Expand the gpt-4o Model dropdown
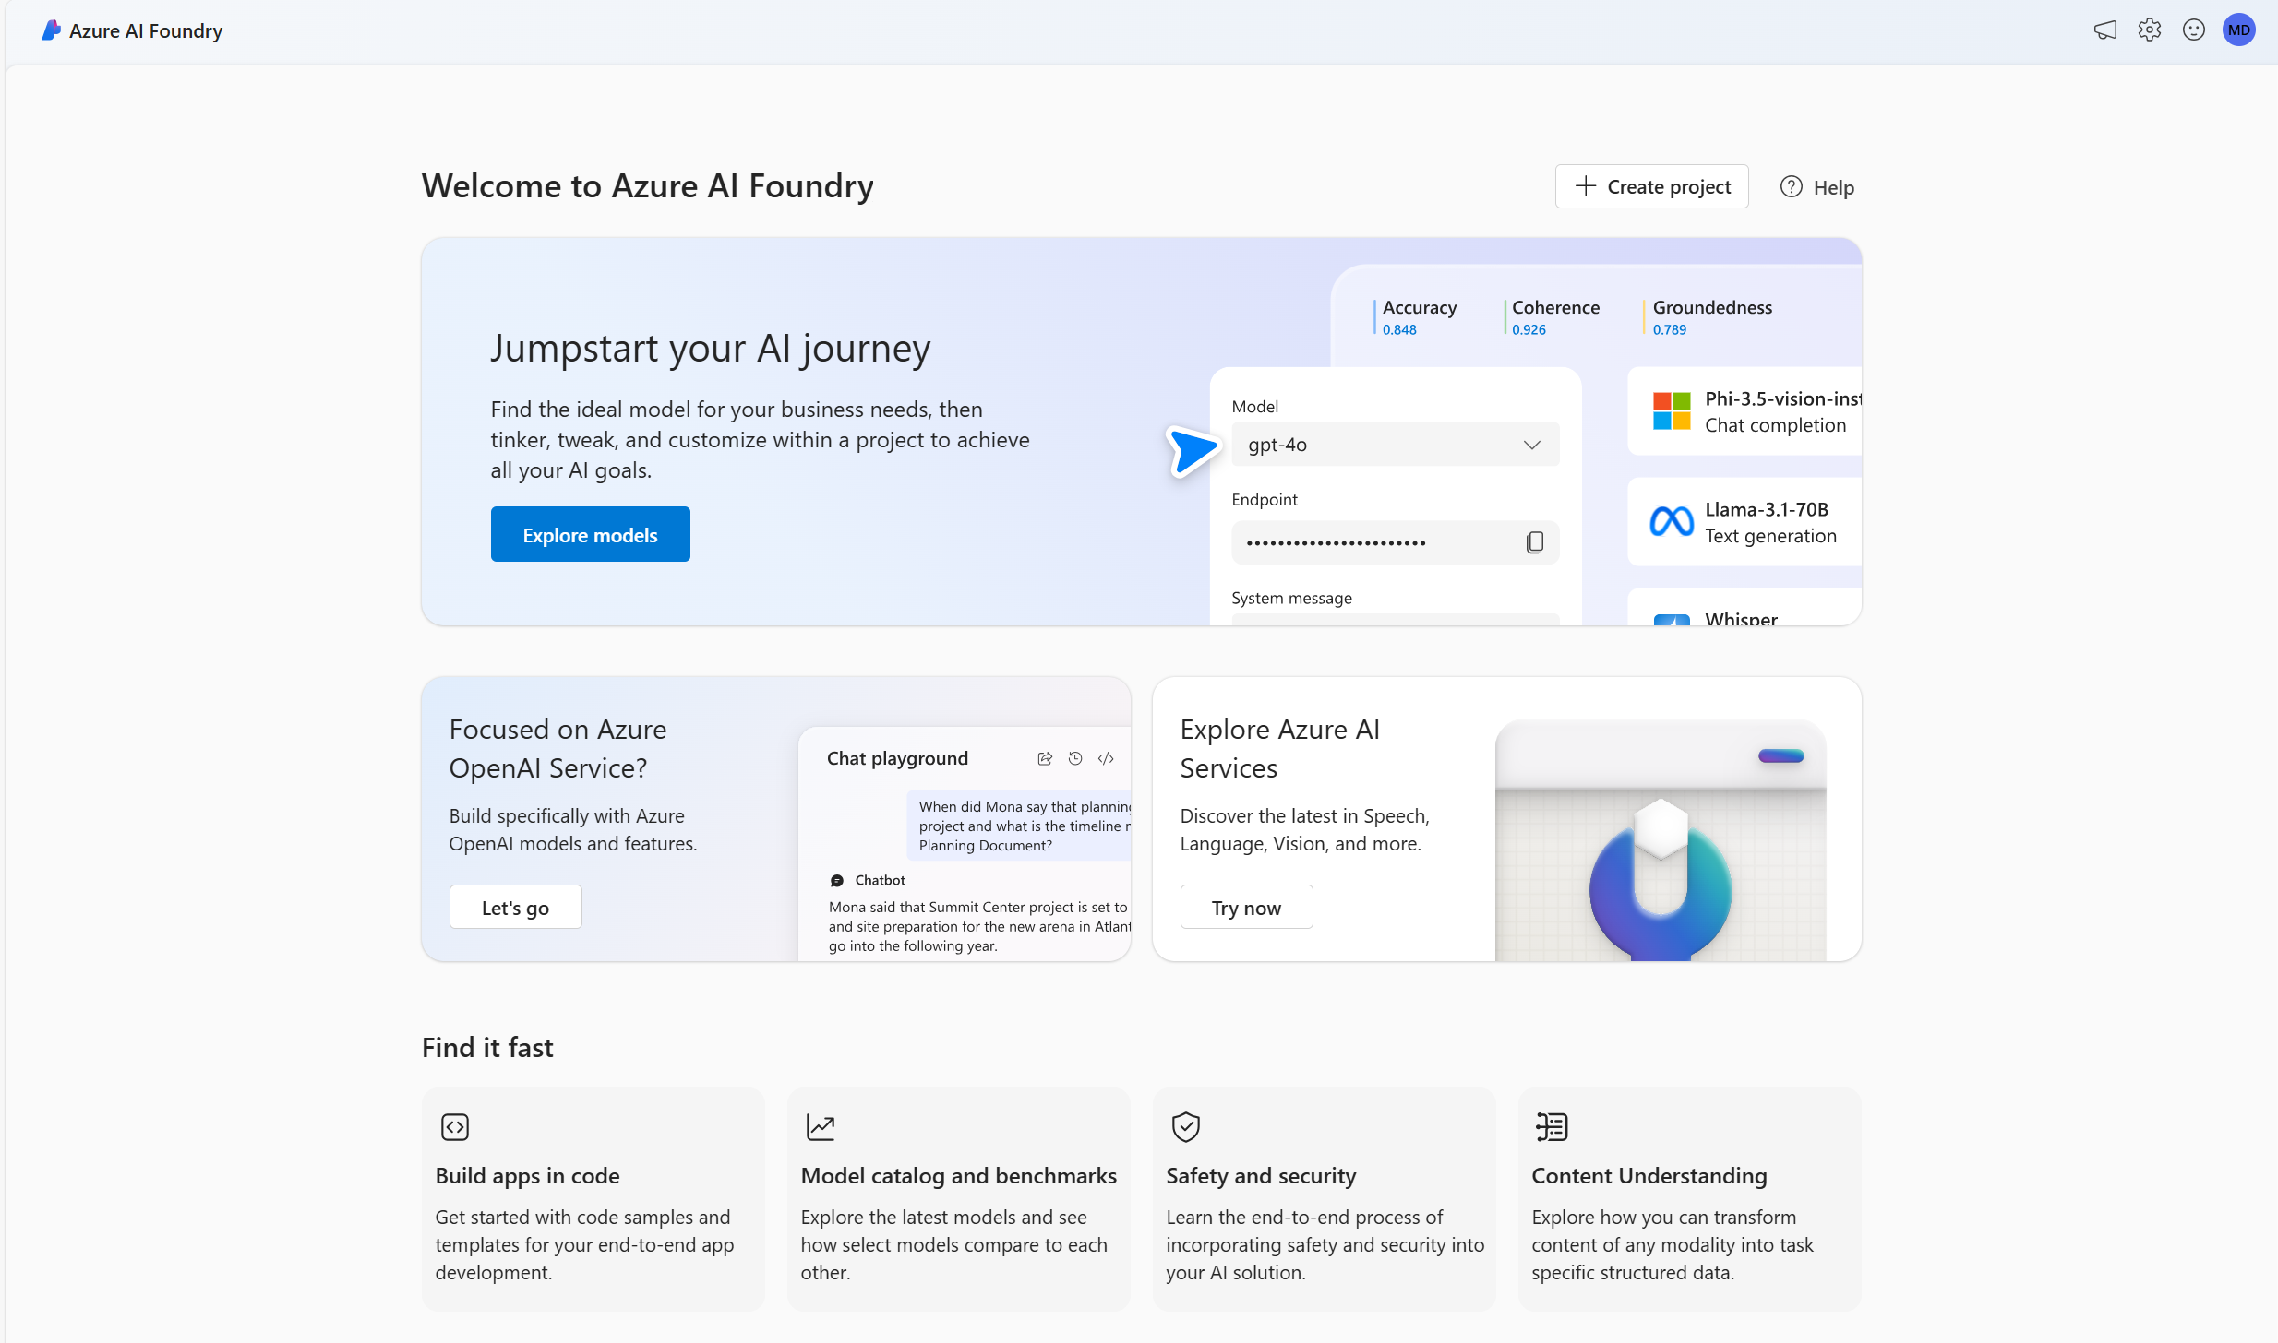The height and width of the screenshot is (1343, 2278). (1396, 445)
